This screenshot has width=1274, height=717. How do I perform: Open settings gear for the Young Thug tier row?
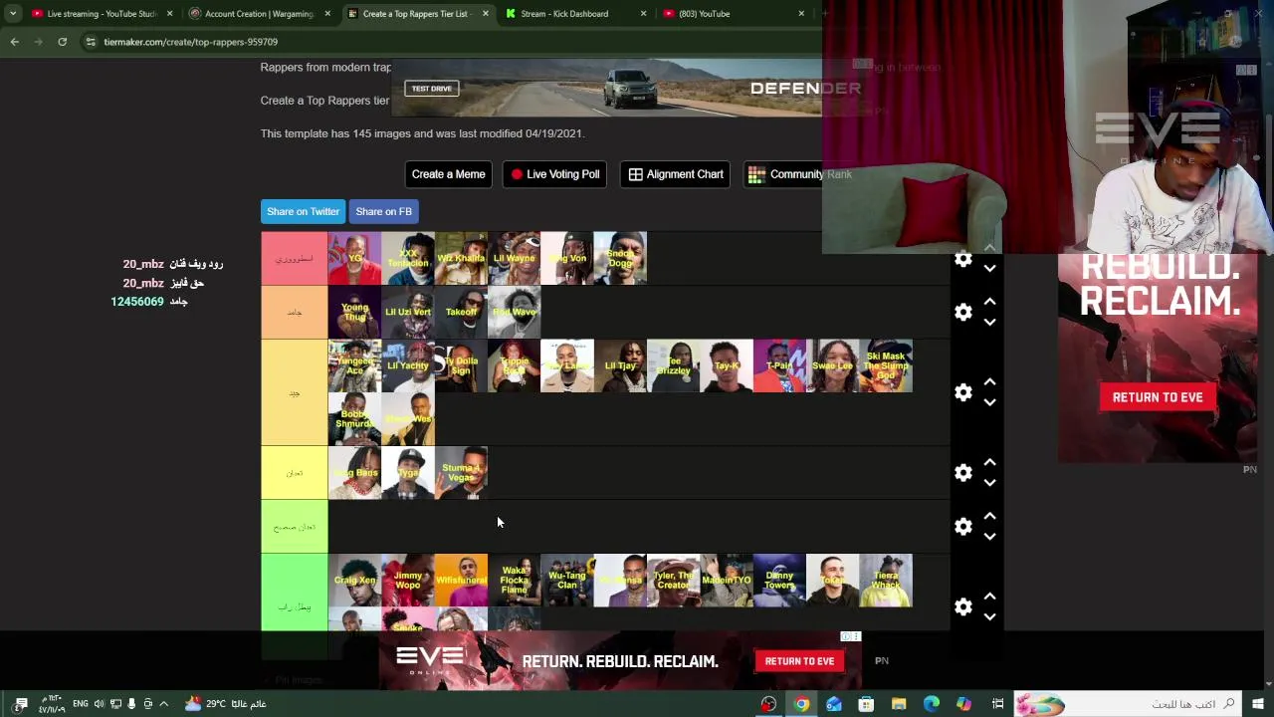coord(962,312)
